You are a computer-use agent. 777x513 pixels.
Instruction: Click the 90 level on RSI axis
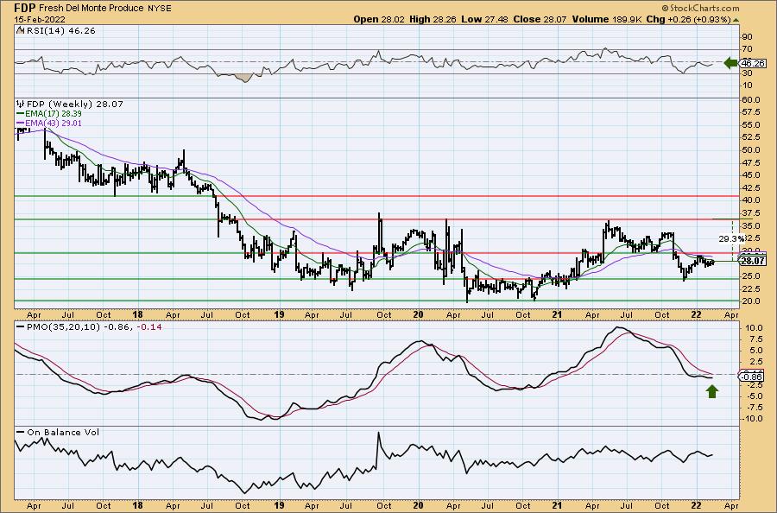747,37
